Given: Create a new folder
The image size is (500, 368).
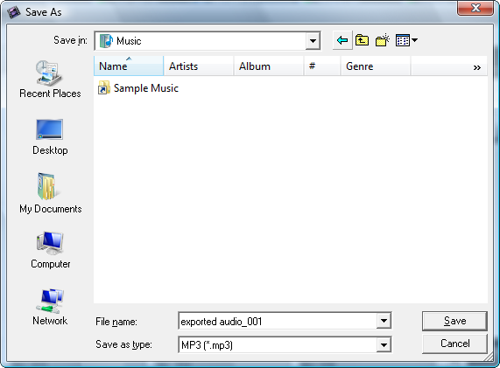Looking at the screenshot, I should click(x=383, y=40).
